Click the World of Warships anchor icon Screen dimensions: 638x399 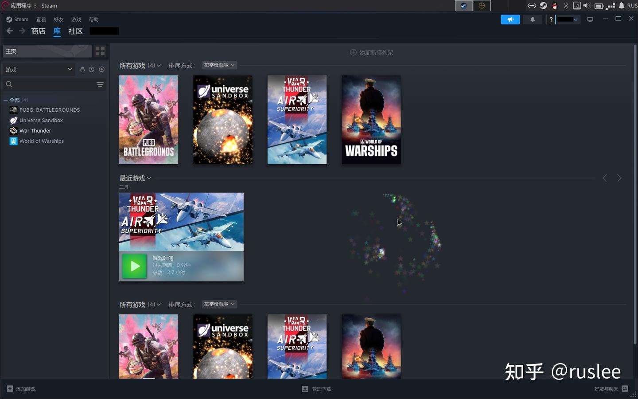tap(14, 141)
